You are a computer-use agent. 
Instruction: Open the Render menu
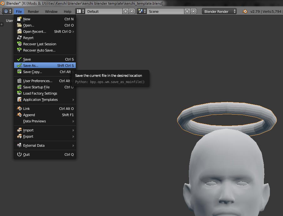click(33, 11)
